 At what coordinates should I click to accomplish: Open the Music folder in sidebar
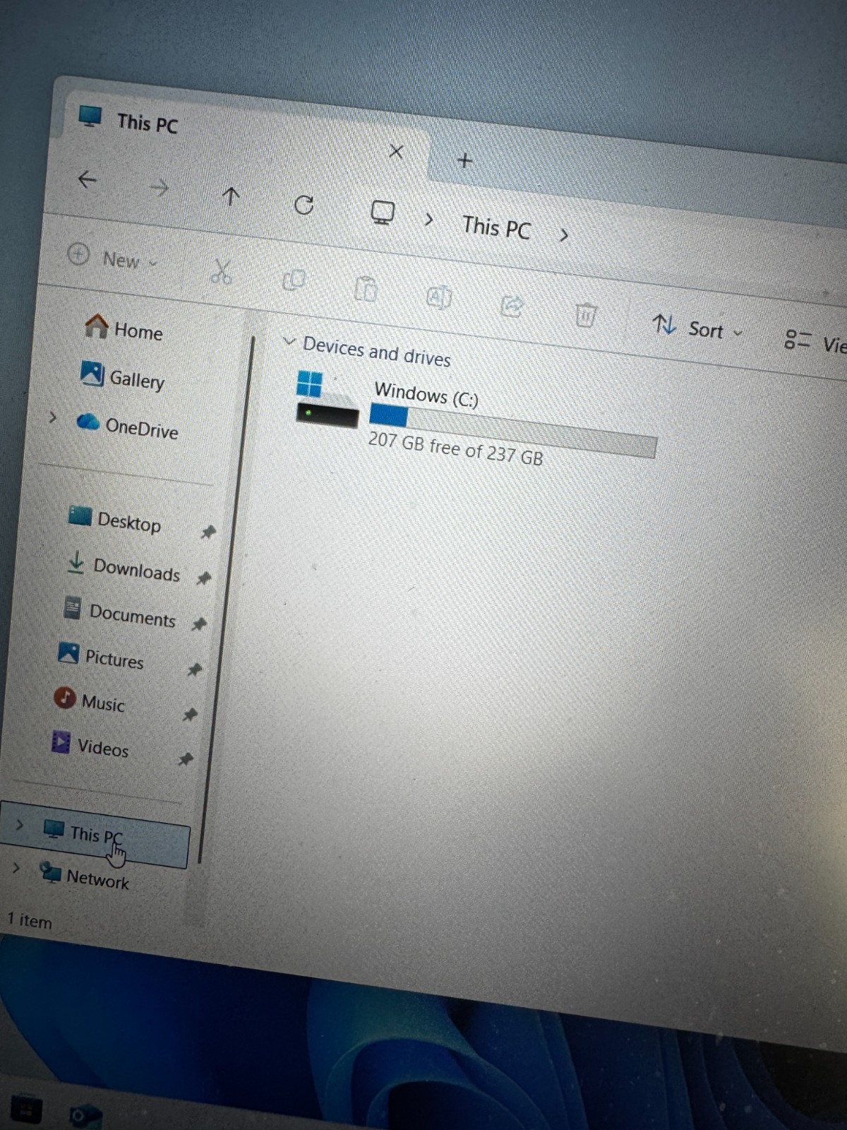coord(90,701)
